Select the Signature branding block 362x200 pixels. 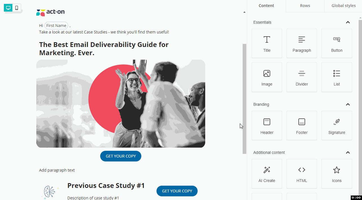pyautogui.click(x=337, y=125)
